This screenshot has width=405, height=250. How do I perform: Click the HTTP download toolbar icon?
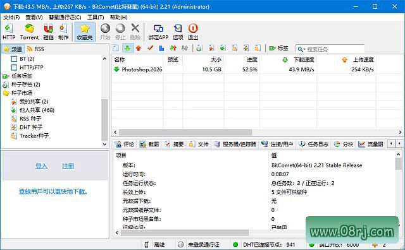pyautogui.click(x=9, y=32)
